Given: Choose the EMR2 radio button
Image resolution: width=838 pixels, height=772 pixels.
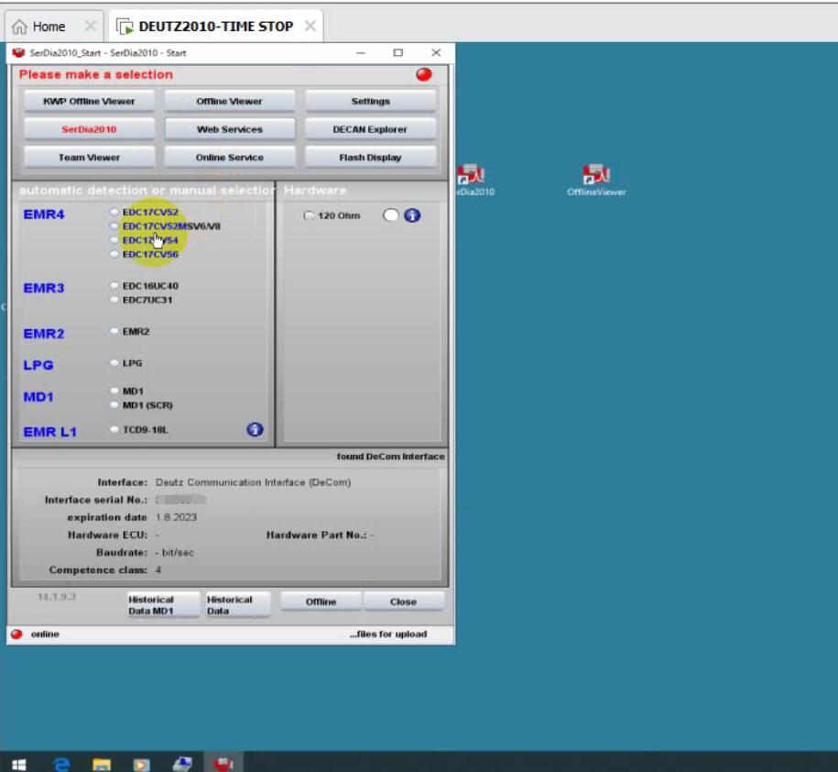Looking at the screenshot, I should pyautogui.click(x=114, y=331).
